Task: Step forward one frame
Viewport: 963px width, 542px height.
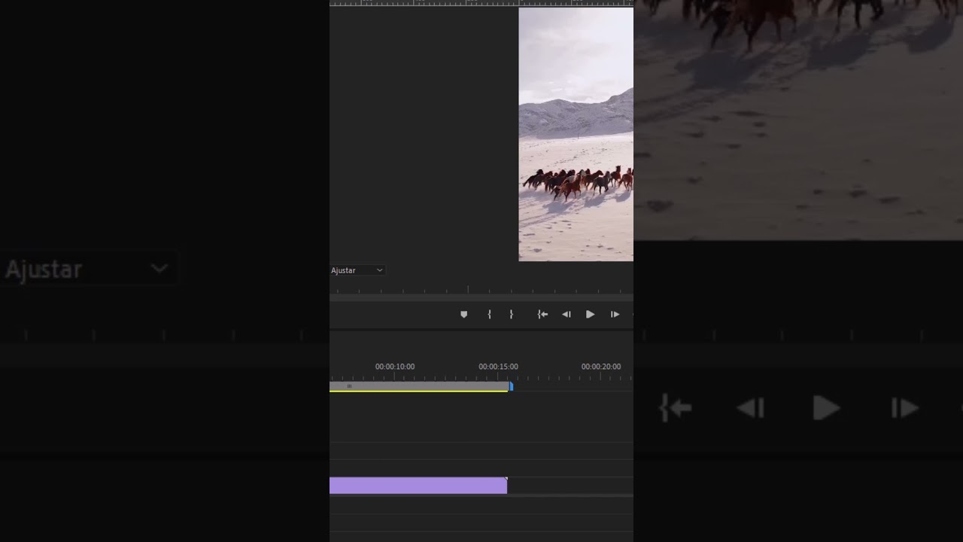Action: pyautogui.click(x=615, y=315)
